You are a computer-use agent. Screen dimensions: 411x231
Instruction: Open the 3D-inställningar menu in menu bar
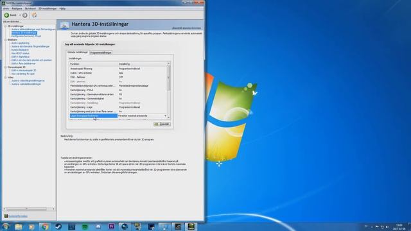pyautogui.click(x=48, y=8)
